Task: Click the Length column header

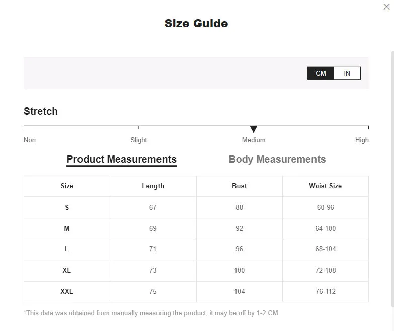Action: pyautogui.click(x=153, y=186)
